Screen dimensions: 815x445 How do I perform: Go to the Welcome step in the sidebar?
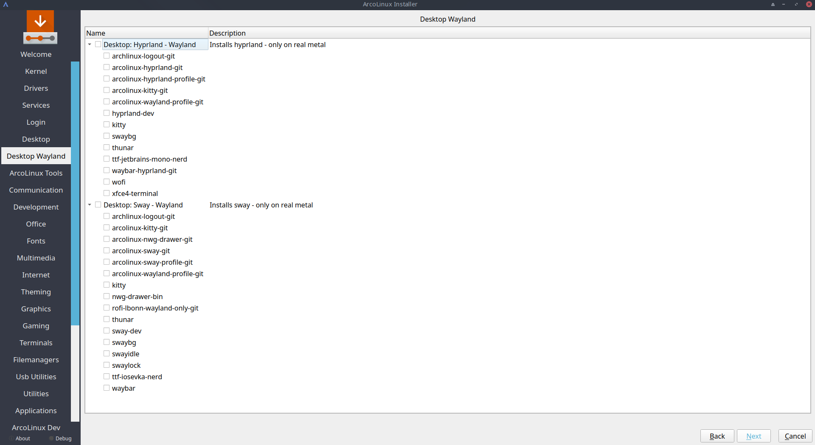point(36,54)
